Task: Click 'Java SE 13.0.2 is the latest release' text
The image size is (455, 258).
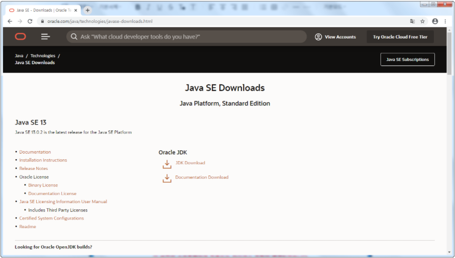Action: pyautogui.click(x=73, y=132)
